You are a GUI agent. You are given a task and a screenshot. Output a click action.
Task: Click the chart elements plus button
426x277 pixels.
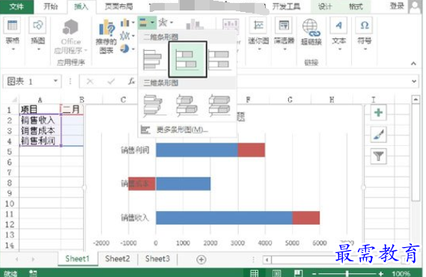coord(378,112)
